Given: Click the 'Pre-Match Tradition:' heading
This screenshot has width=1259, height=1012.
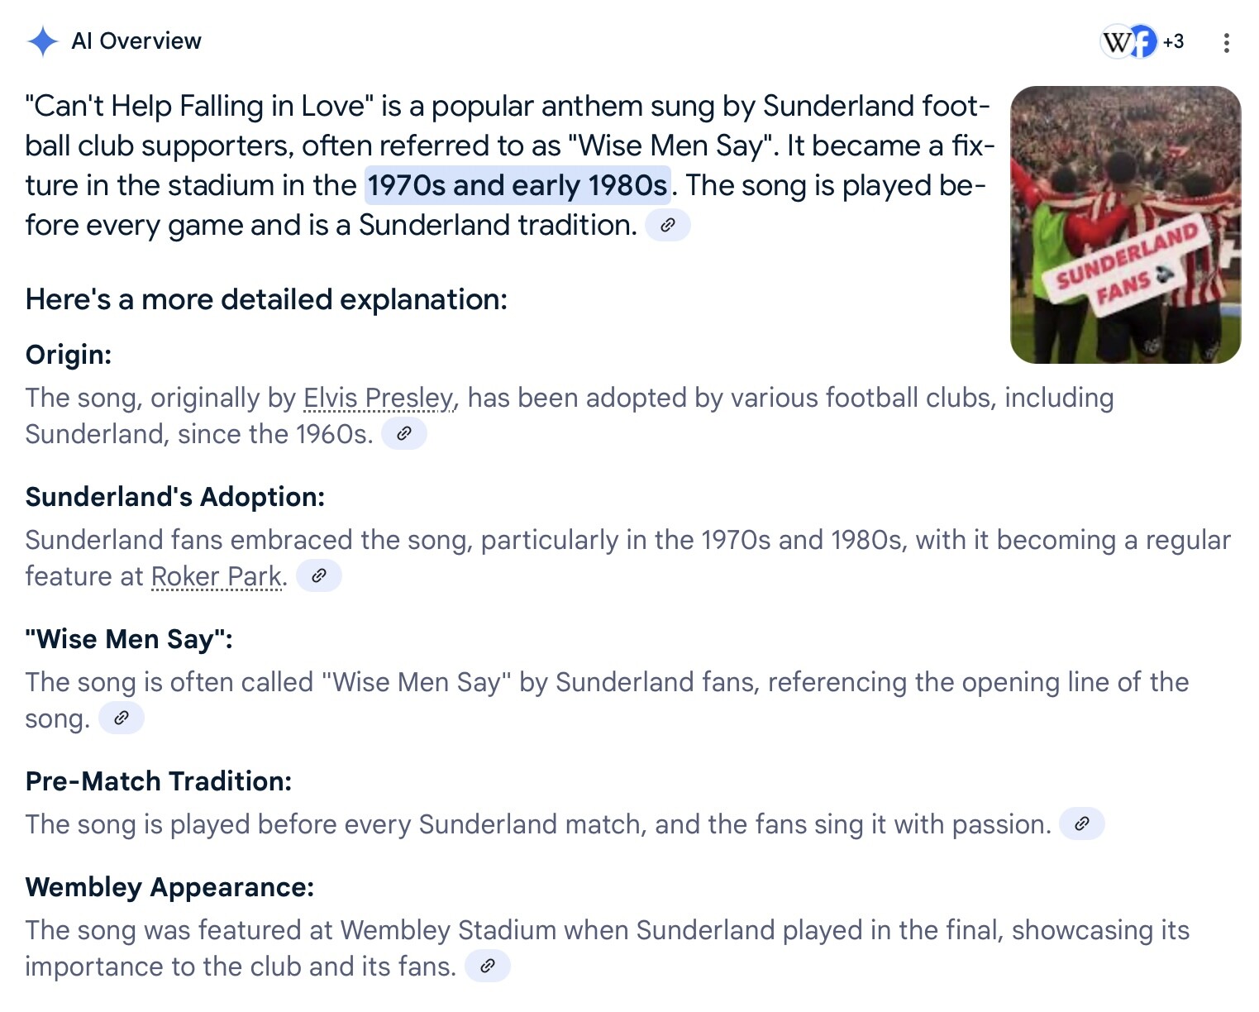Looking at the screenshot, I should coord(159,781).
